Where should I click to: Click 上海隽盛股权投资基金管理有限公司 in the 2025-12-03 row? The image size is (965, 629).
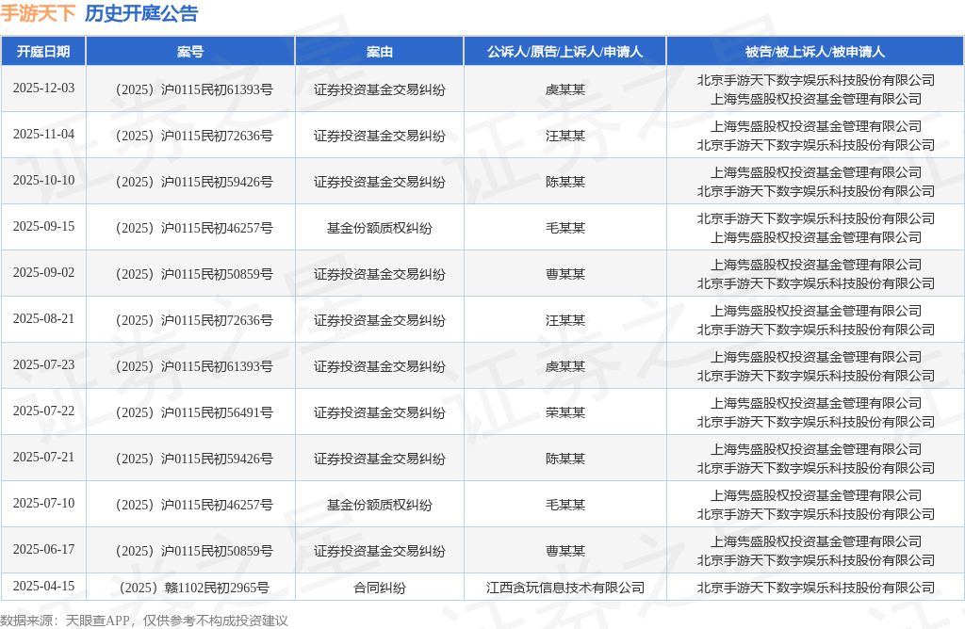[x=815, y=99]
